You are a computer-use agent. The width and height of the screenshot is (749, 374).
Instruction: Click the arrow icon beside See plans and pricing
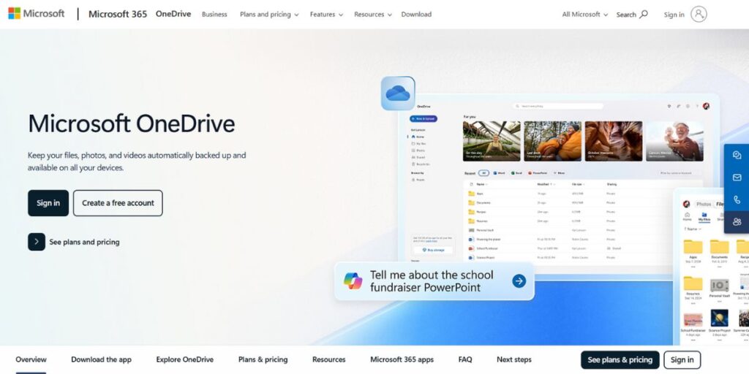[x=37, y=242]
